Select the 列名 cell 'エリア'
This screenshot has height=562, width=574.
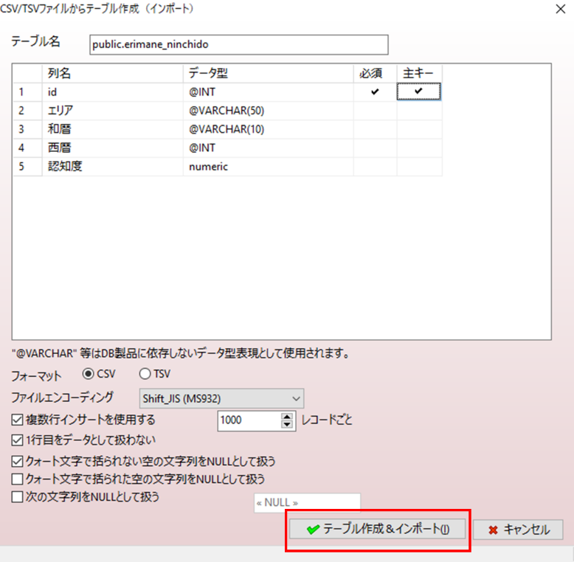coord(112,111)
